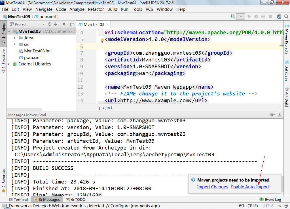
Task: Open the Window menu
Action: pyautogui.click(x=165, y=9)
